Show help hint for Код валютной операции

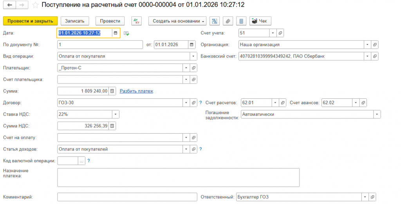click(89, 161)
